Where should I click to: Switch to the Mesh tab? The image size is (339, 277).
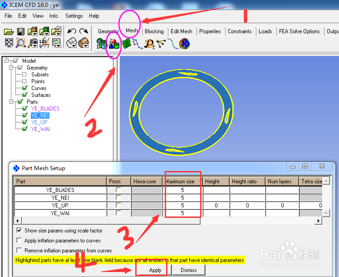pos(132,30)
